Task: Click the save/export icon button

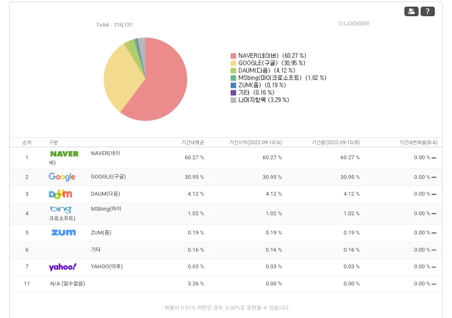Action: click(x=411, y=12)
